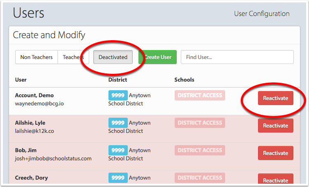Screen dimensions: 309x187
Task: Reactivate the Bob, Jim user
Action: coord(276,153)
